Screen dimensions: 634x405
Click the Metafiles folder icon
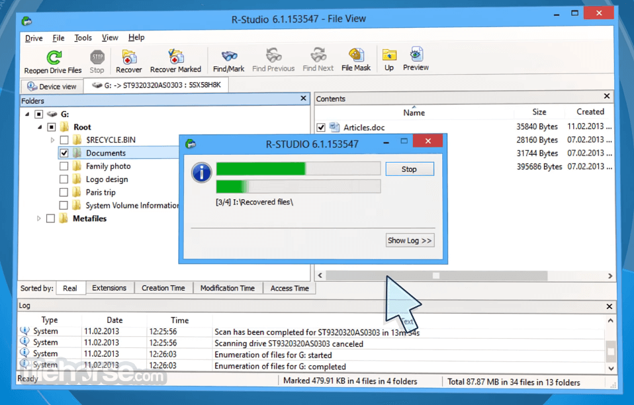click(64, 218)
